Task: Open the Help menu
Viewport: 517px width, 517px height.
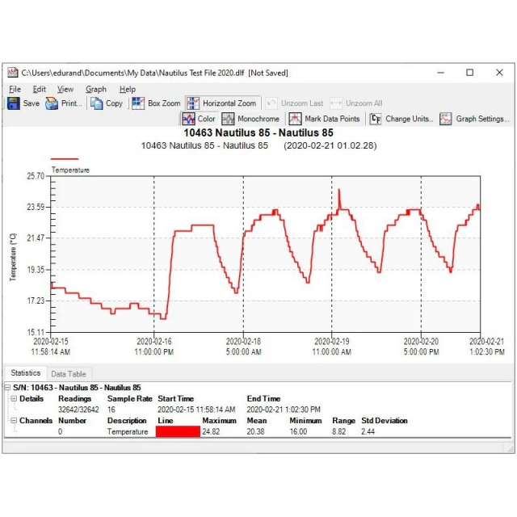Action: pyautogui.click(x=128, y=89)
